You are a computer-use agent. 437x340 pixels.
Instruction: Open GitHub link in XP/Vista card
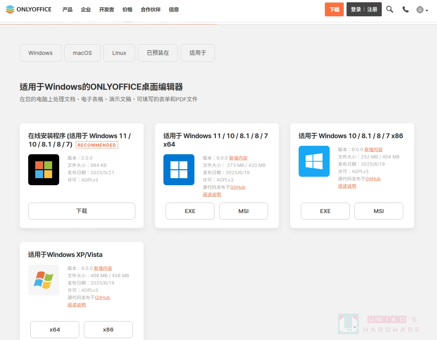coord(103,297)
